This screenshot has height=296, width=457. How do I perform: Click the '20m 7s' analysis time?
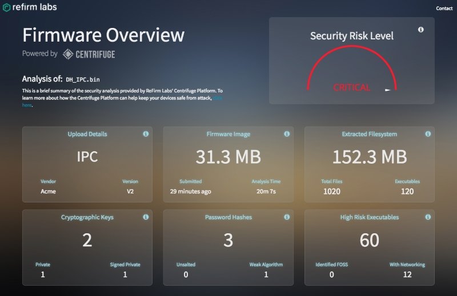[x=266, y=191]
